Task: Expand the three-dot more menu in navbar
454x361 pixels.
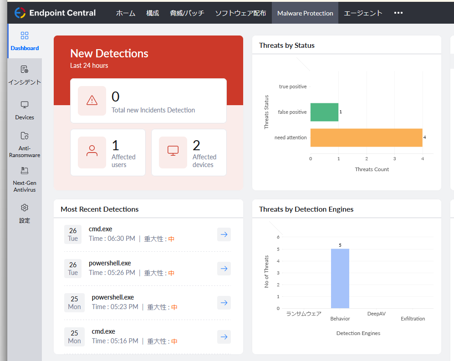Action: point(398,13)
